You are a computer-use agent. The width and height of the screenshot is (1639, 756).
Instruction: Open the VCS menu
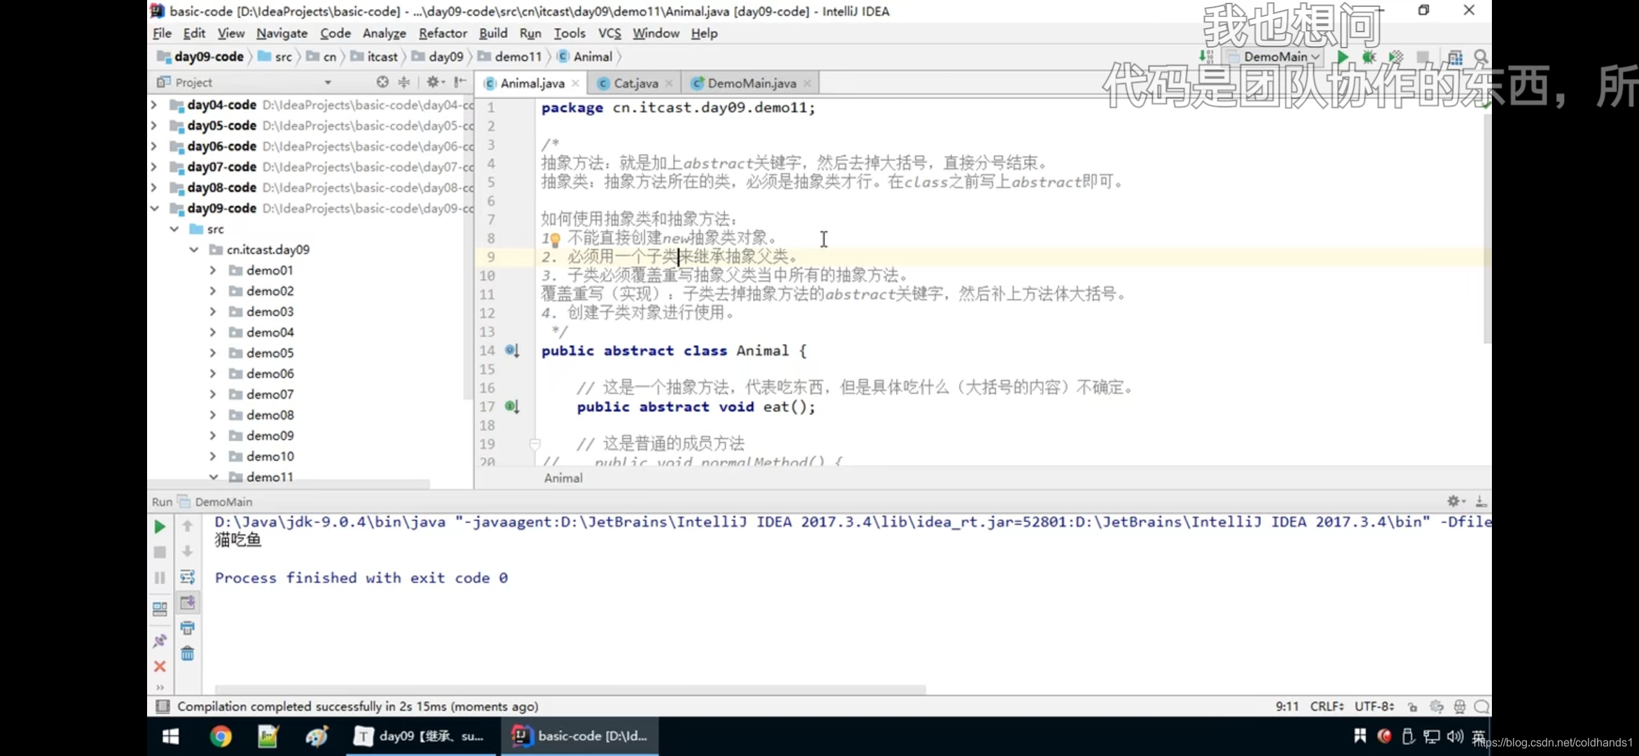pyautogui.click(x=609, y=33)
